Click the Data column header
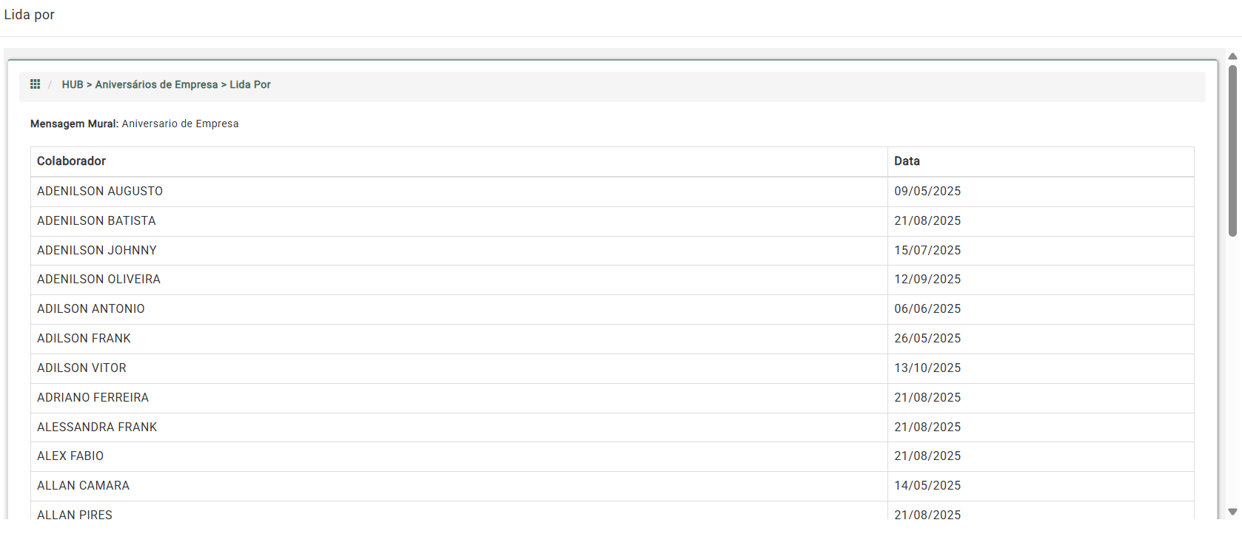 pyautogui.click(x=907, y=161)
